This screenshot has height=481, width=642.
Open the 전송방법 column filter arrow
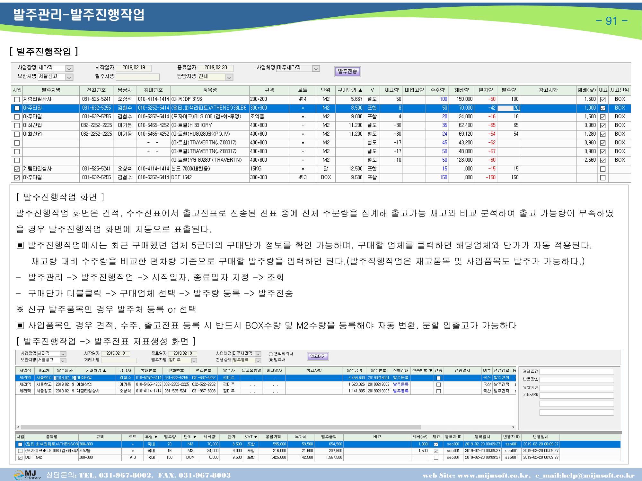tap(431, 370)
